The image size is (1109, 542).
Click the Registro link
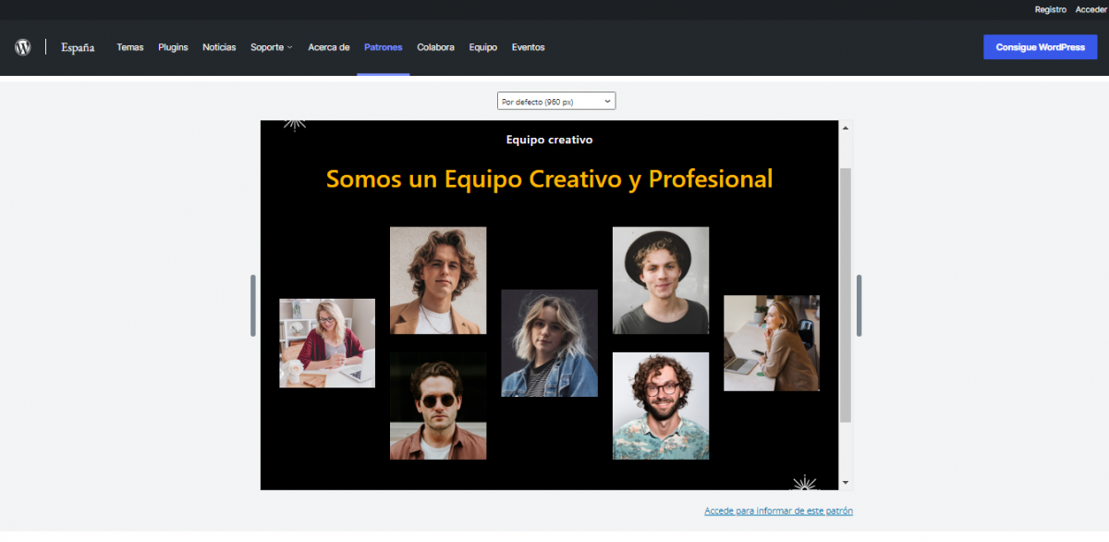1051,9
